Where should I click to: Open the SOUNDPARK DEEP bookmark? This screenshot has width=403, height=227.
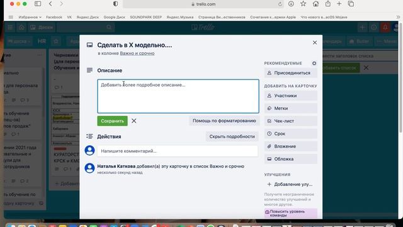point(145,17)
